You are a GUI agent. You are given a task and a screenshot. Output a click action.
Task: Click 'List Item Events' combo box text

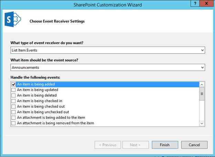pyautogui.click(x=24, y=50)
